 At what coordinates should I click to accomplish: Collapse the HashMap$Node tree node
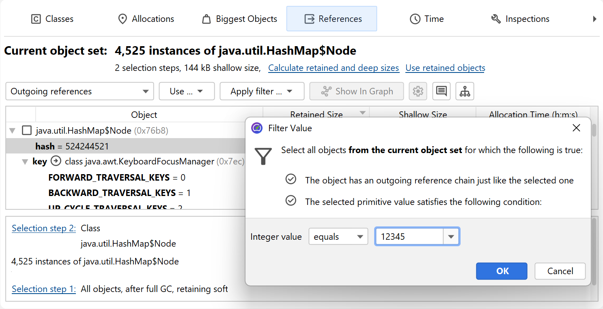tap(13, 131)
